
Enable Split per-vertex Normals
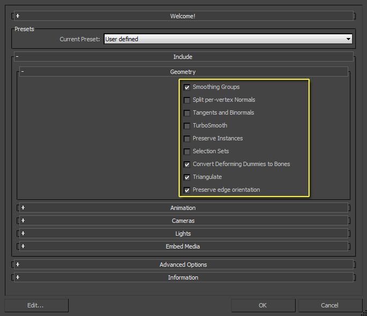(187, 100)
